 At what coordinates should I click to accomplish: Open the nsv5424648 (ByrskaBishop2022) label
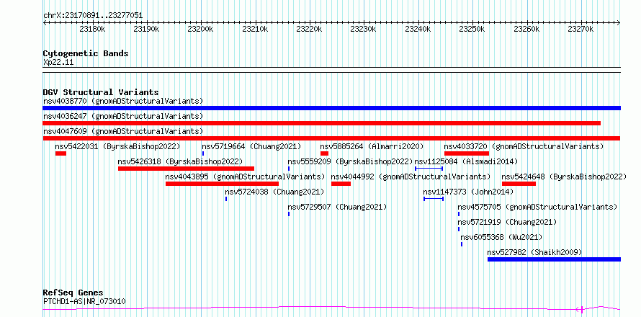pos(564,177)
